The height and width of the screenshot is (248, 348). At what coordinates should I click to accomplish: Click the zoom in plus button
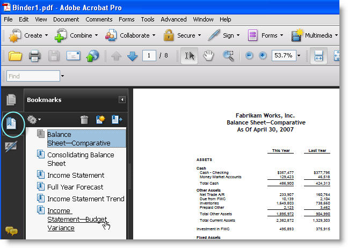click(x=263, y=55)
